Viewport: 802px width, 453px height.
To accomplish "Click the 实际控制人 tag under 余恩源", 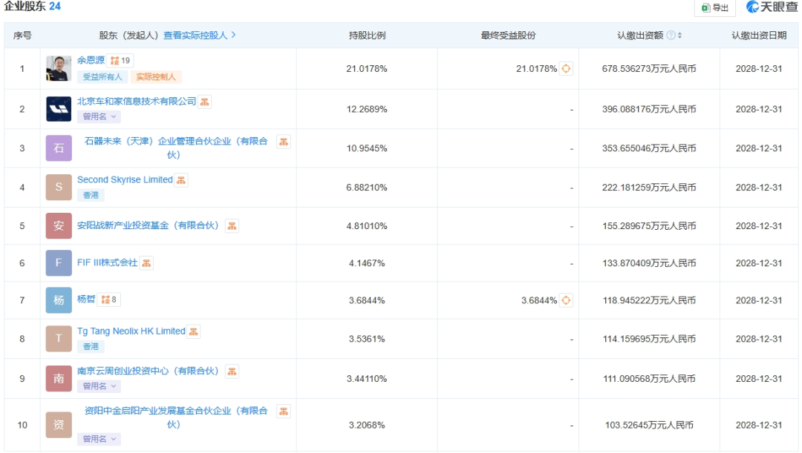I will point(156,77).
